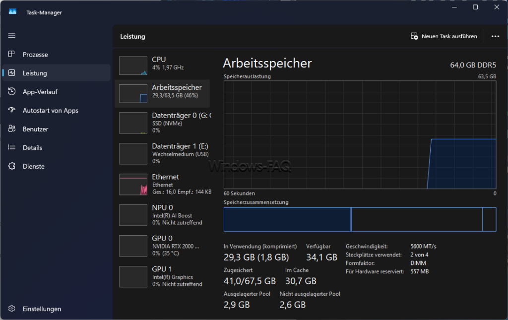Open the hamburger navigation menu

coord(12,35)
